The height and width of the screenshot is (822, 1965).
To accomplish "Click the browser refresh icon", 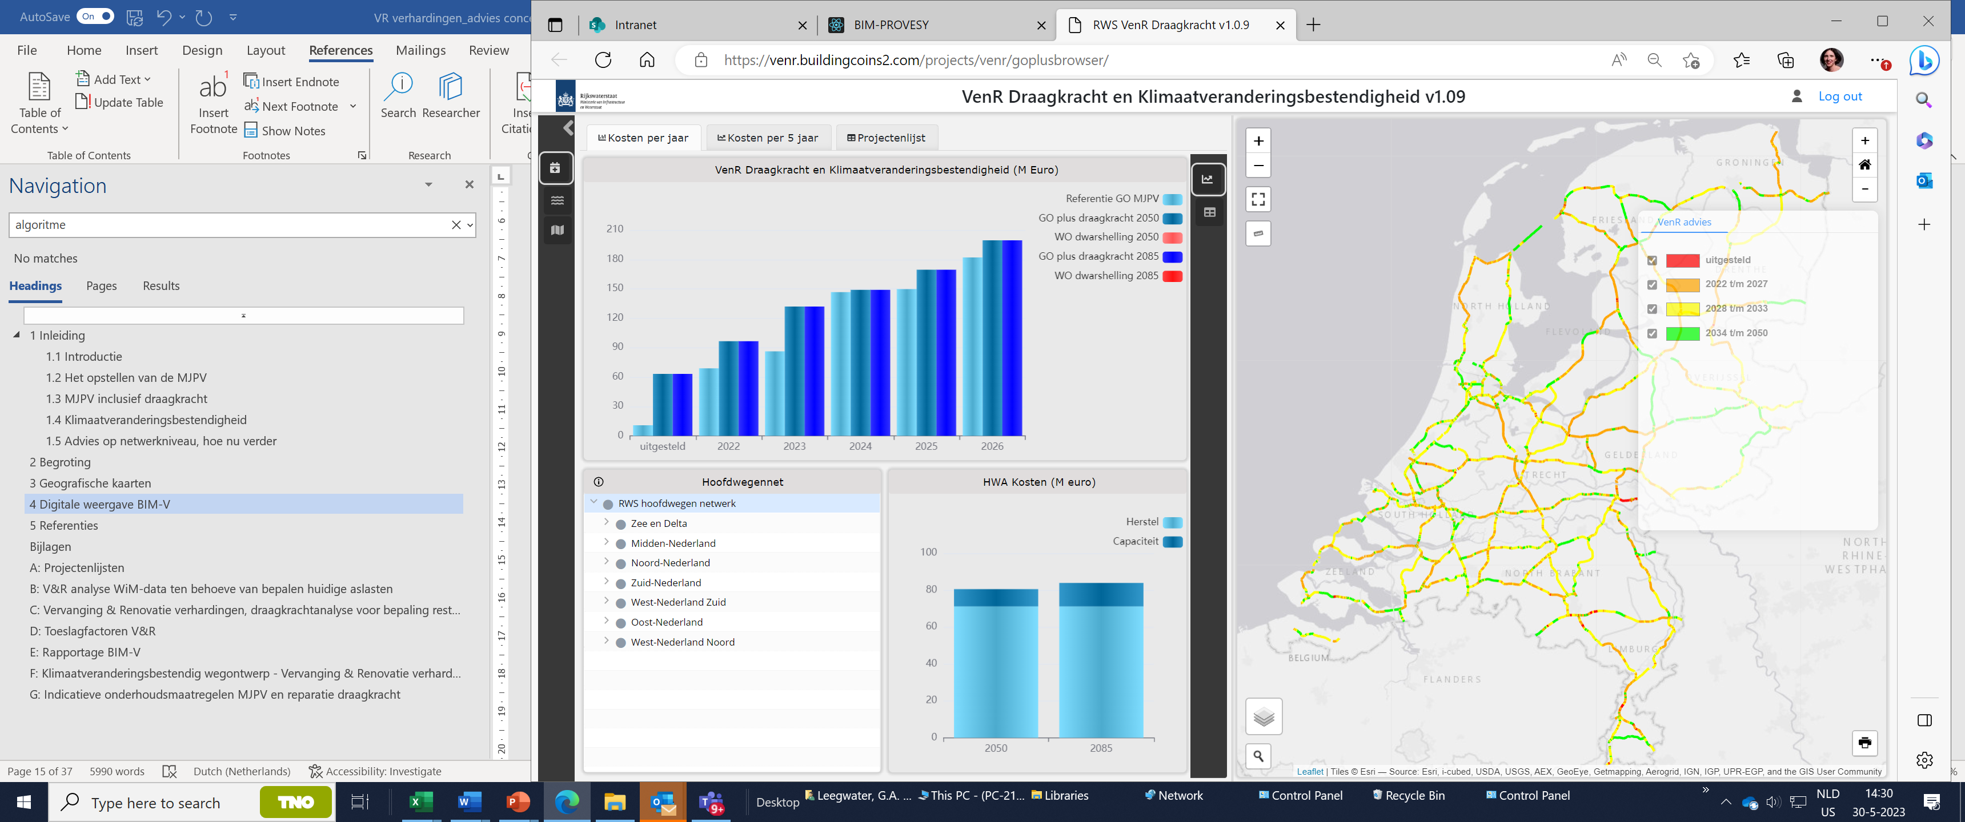I will tap(603, 61).
